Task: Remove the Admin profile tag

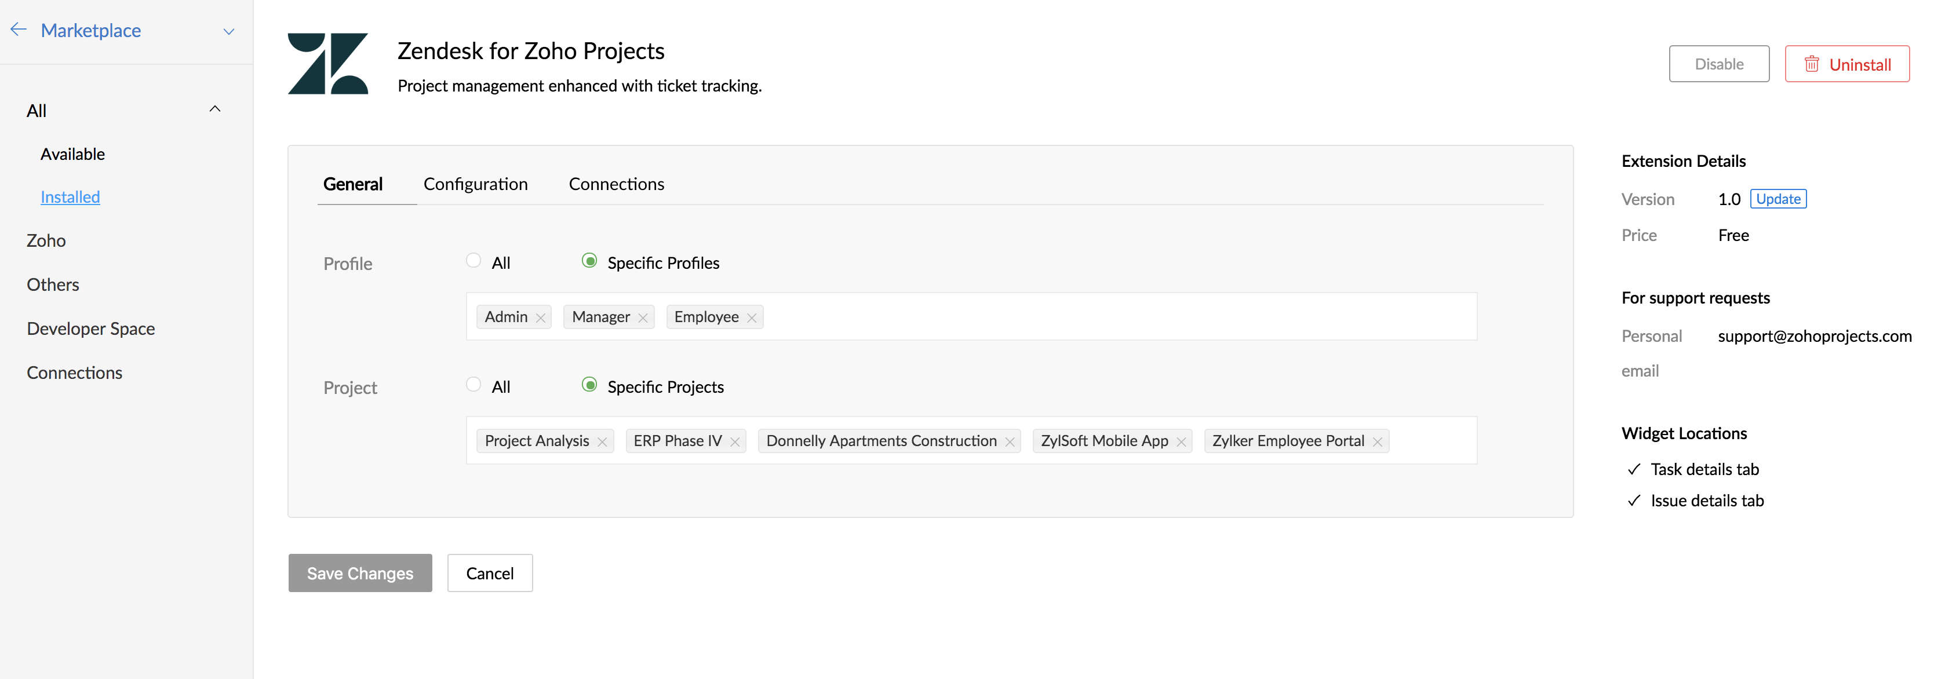Action: (541, 317)
